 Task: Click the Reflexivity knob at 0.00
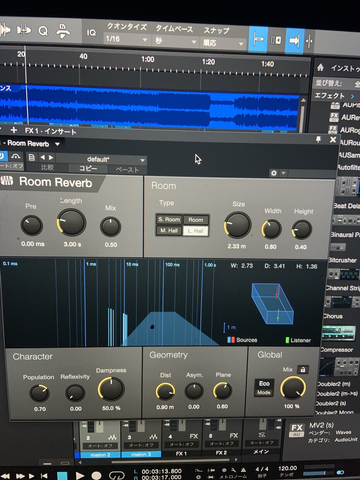(x=75, y=394)
